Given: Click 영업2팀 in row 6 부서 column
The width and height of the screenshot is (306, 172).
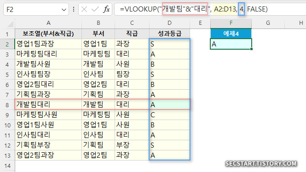Looking at the screenshot, I should click(x=98, y=85).
